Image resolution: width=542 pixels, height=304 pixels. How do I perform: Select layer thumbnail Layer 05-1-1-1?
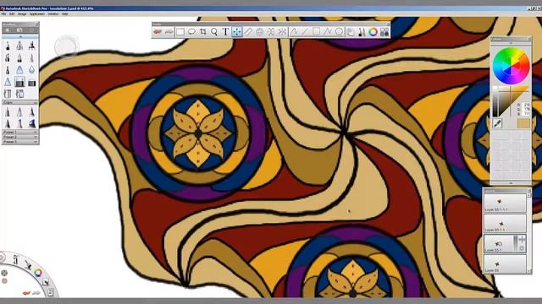[505, 203]
